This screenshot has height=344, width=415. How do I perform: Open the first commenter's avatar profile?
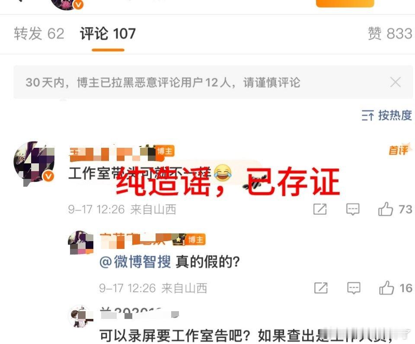pyautogui.click(x=35, y=163)
